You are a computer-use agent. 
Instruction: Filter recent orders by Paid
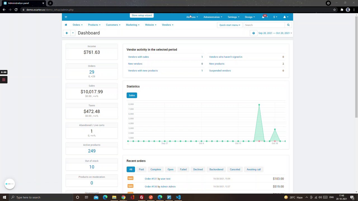141,169
